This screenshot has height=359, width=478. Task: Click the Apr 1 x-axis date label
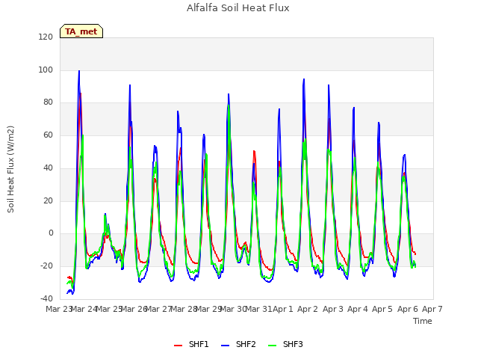coord(282,309)
